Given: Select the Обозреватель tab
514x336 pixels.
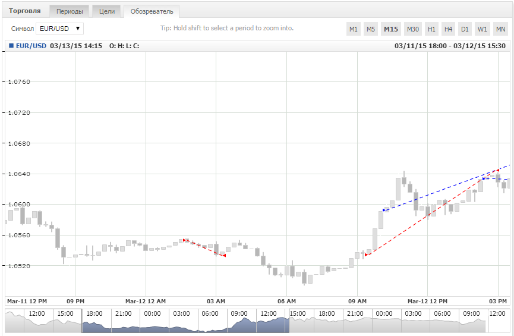Looking at the screenshot, I should click(x=152, y=11).
